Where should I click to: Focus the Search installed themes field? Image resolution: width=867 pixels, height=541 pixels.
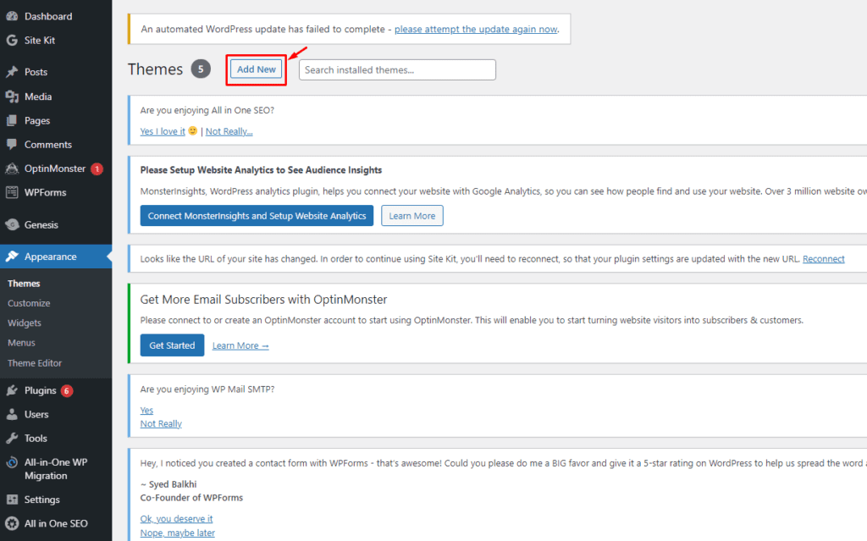coord(397,69)
